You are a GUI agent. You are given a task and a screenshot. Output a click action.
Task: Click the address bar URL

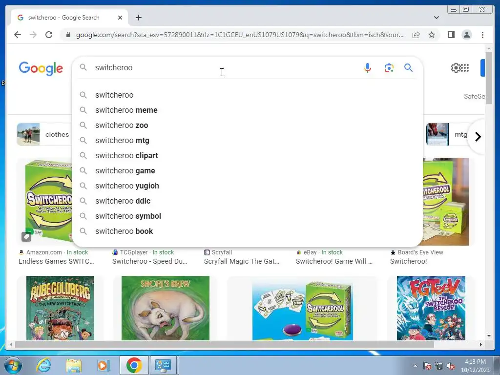(240, 35)
